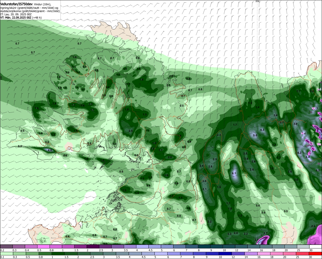Screen dimensions: 322x259
Task: Click the 3.9 precipitation value on map
Action: point(295,124)
